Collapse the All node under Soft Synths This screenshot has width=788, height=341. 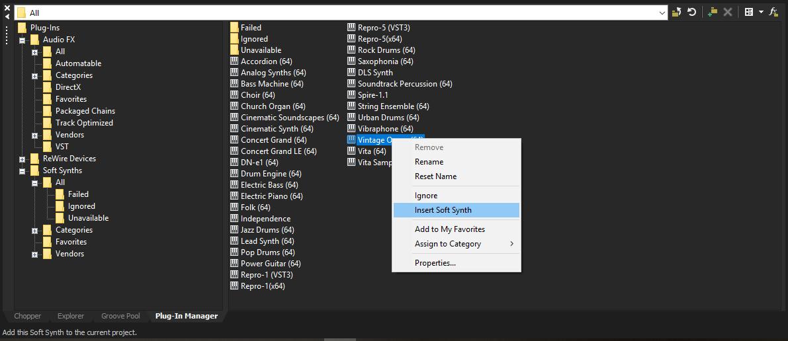[34, 183]
